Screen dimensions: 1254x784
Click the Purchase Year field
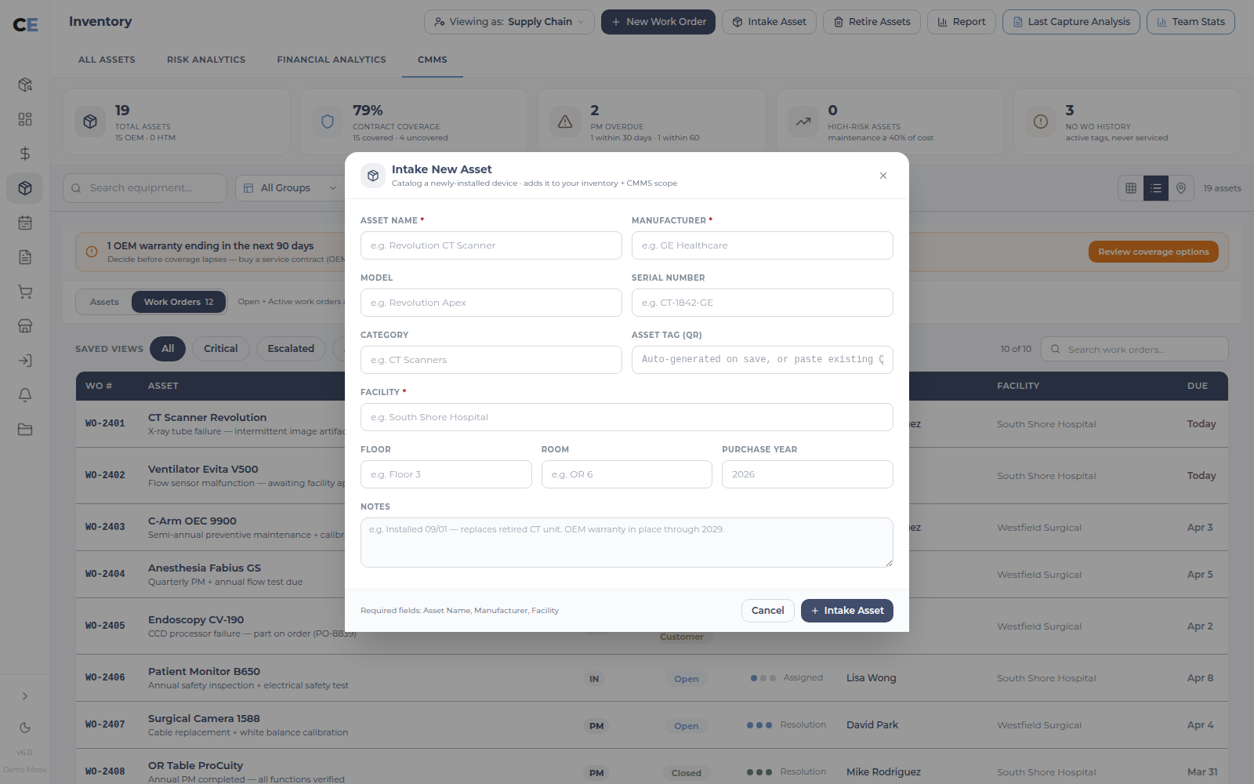(x=807, y=474)
